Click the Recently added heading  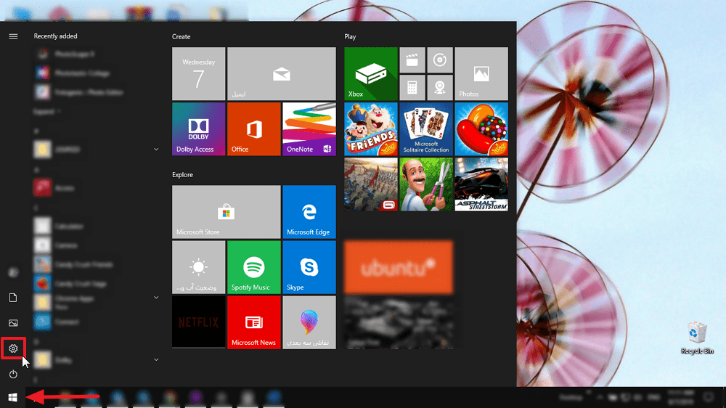pyautogui.click(x=56, y=36)
